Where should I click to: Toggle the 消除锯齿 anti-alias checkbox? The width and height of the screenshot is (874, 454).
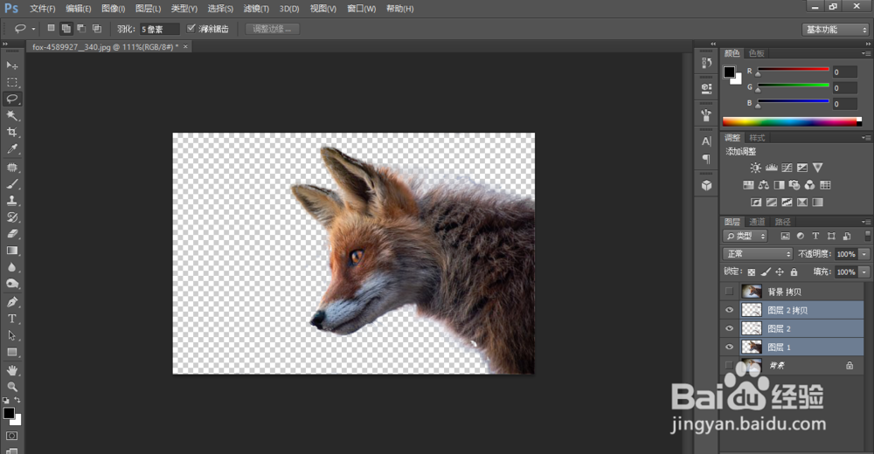pos(191,29)
